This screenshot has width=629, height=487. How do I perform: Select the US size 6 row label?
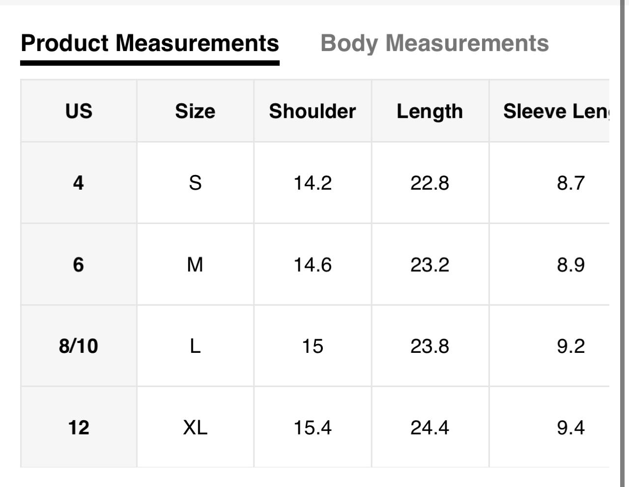coord(79,265)
